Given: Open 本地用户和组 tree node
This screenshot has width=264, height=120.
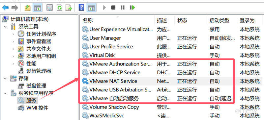Looking at the screenshot, I should click(x=41, y=56).
